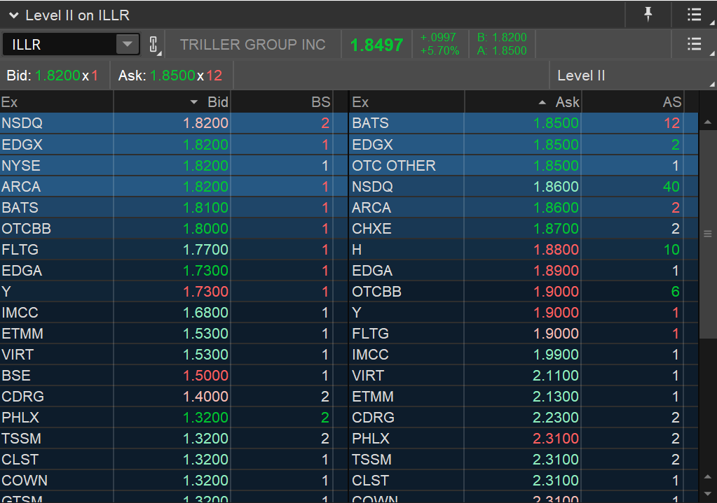Viewport: 717px width, 503px height.
Task: Select the Y ask at 1.9000
Action: pos(524,312)
